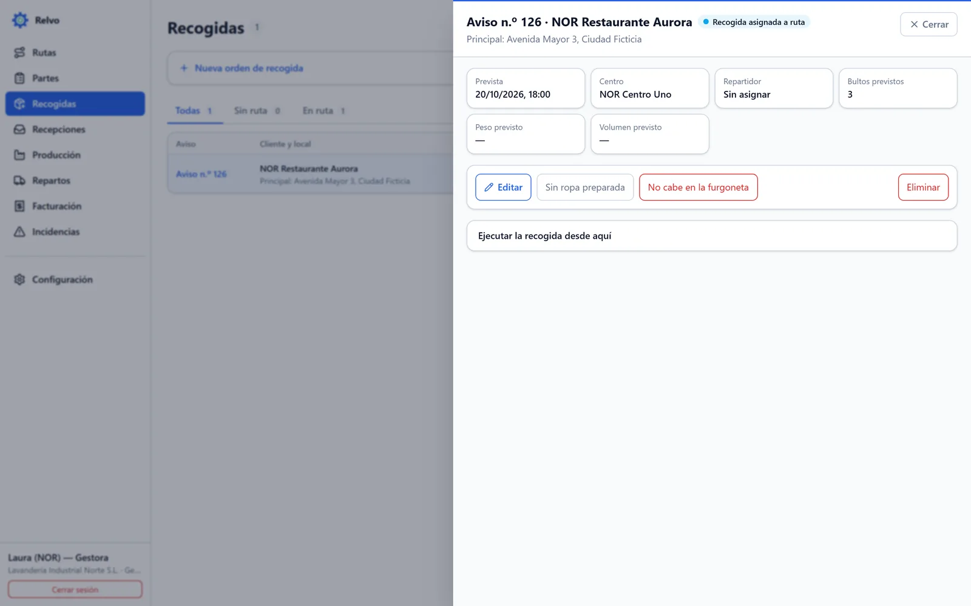Click the 'Cliente y local' column header
This screenshot has height=606, width=971.
285,144
